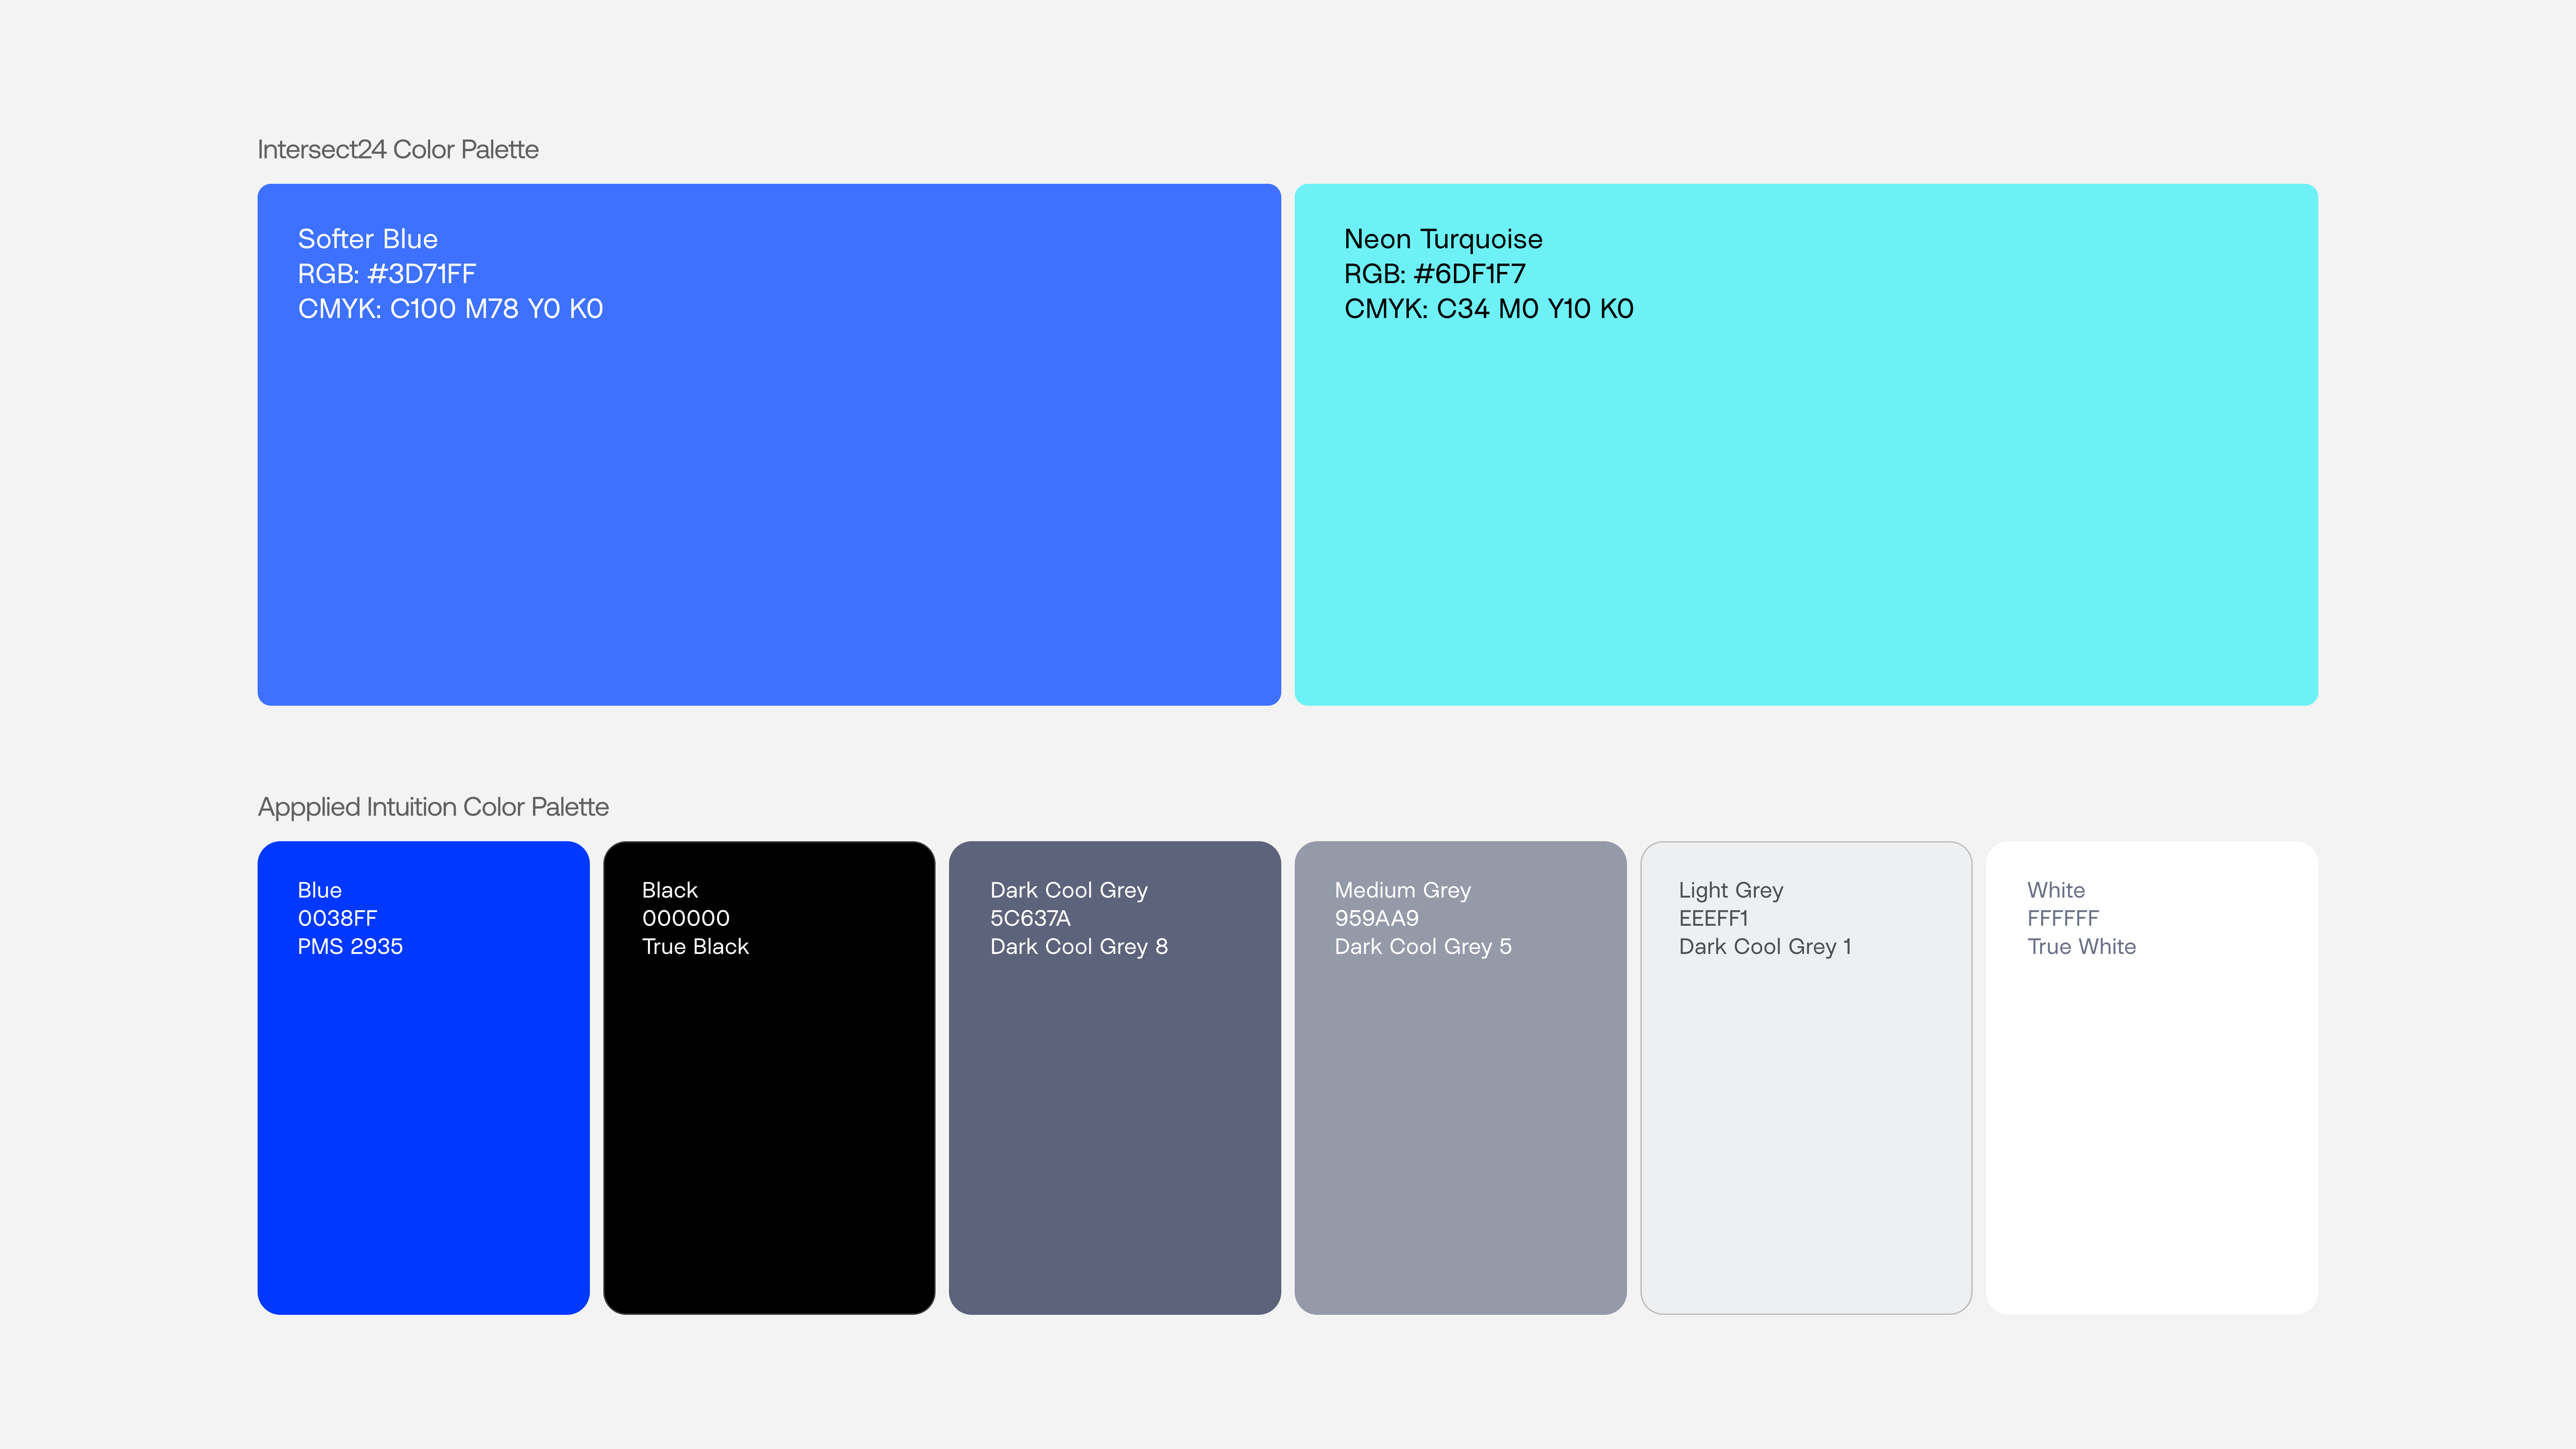Click the '000000' hex value
Screen dimensions: 2576x1449
pyautogui.click(x=686, y=918)
